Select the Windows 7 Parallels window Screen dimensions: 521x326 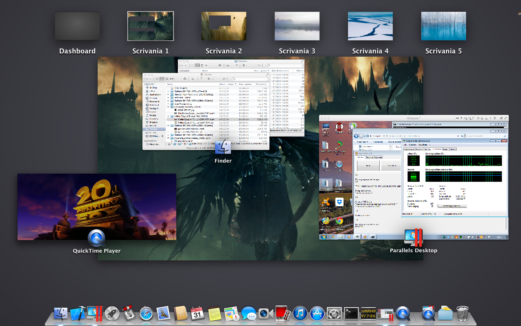pyautogui.click(x=414, y=177)
